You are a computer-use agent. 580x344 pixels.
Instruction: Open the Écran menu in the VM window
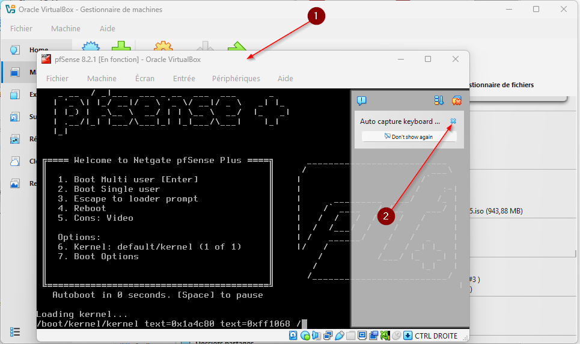[145, 78]
